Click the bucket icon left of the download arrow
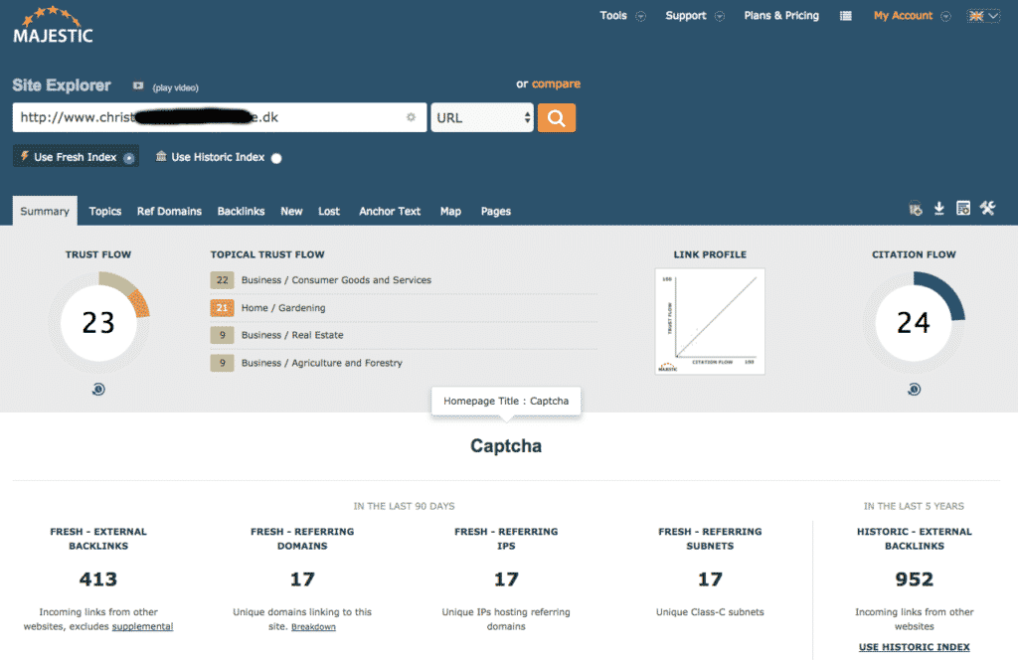 [916, 209]
